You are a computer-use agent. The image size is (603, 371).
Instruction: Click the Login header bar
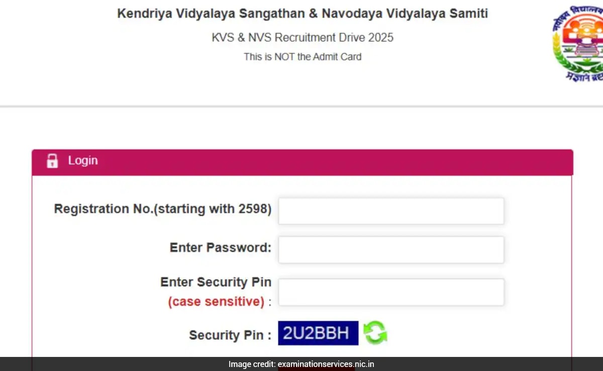301,161
